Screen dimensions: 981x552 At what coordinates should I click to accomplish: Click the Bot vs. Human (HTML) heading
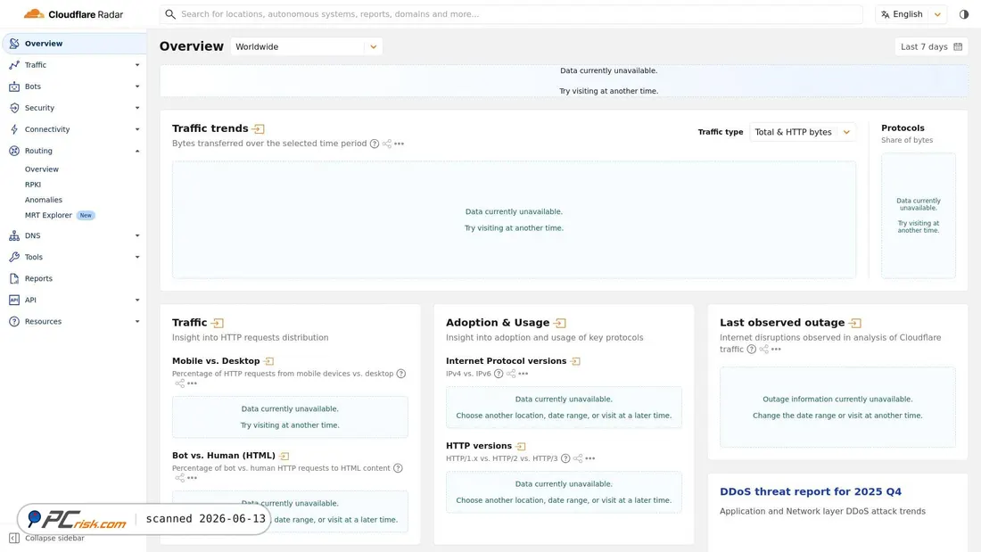pos(223,456)
